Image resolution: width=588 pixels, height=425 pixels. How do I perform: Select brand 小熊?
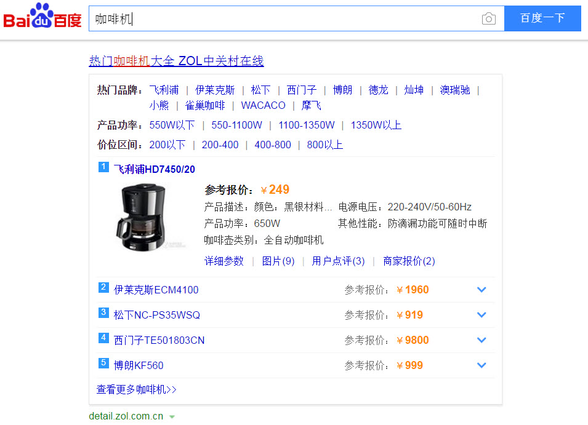point(159,105)
